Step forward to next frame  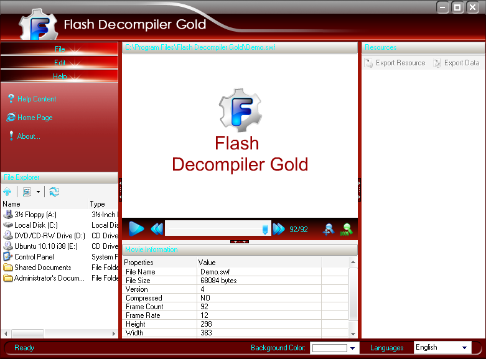coord(279,229)
